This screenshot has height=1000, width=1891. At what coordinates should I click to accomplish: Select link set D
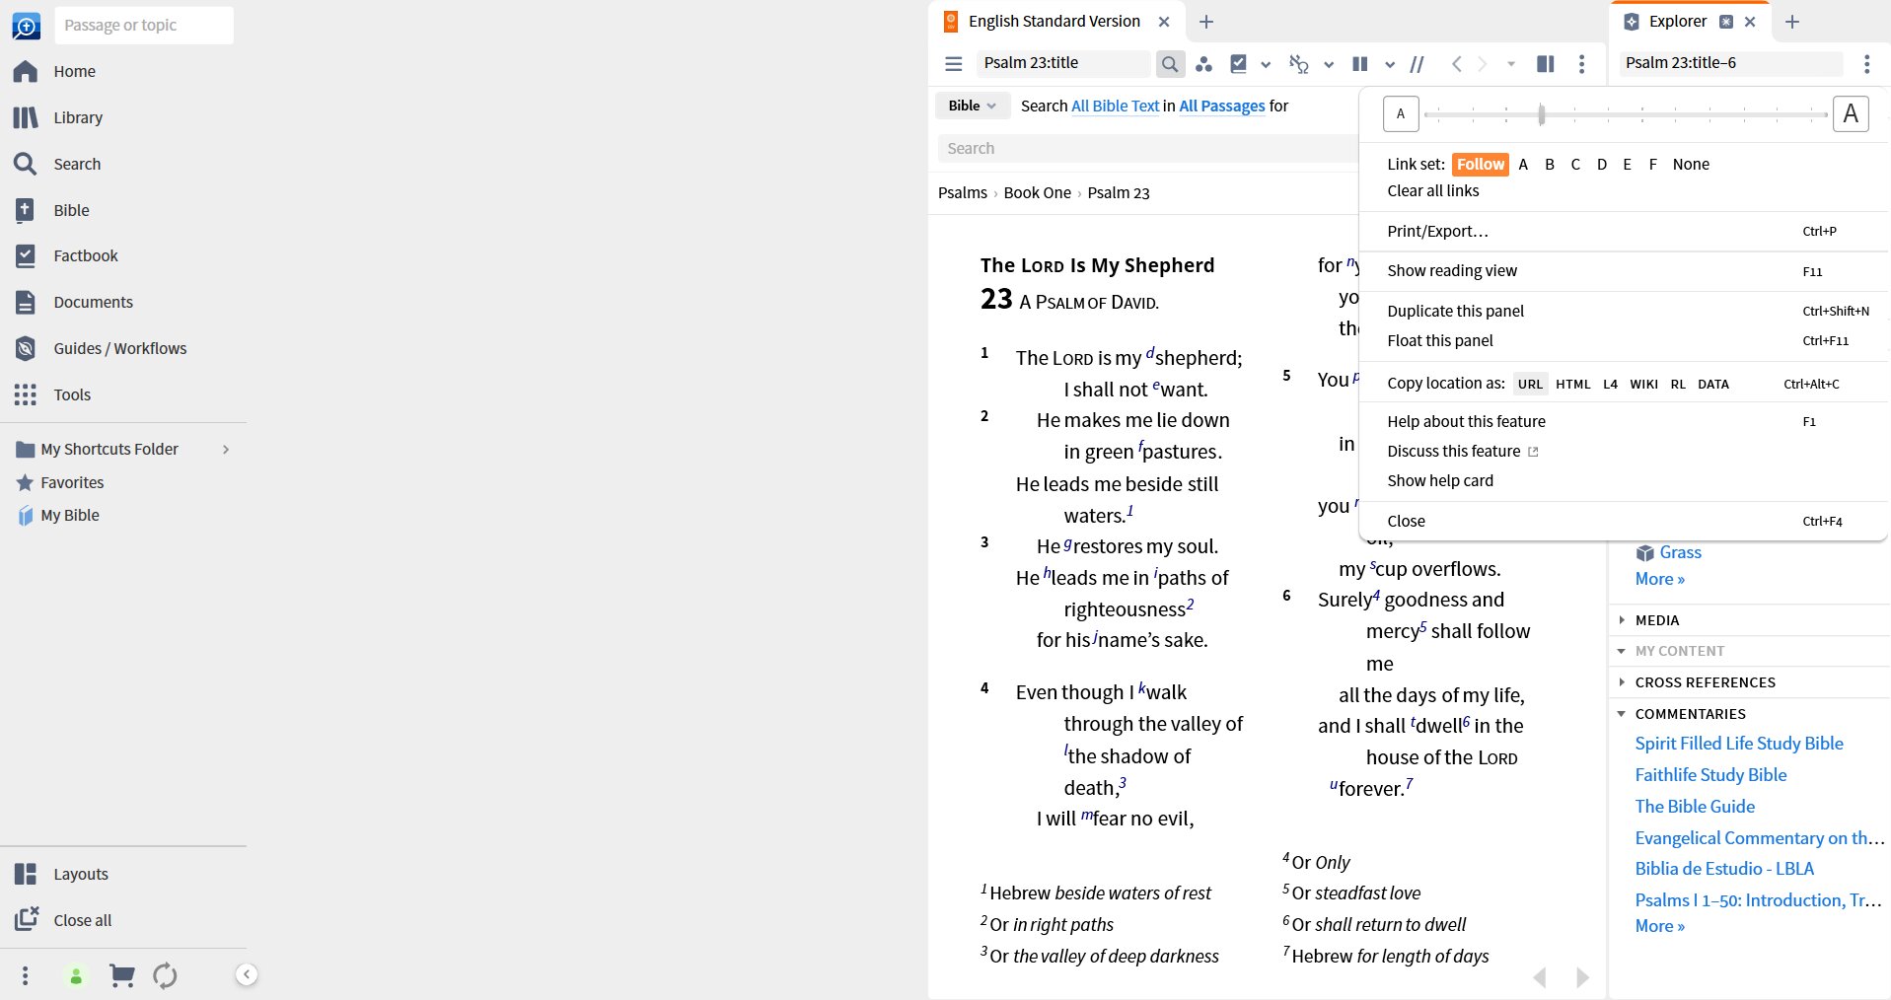[1602, 165]
